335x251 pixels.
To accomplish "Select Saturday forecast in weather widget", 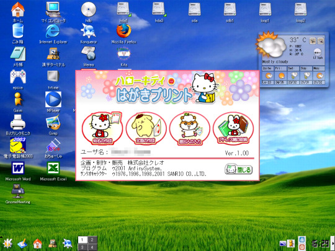I will tap(294, 76).
